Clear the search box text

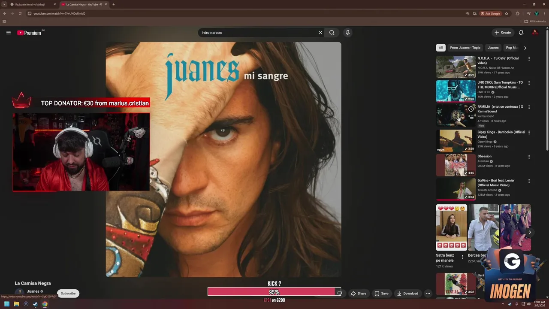(x=320, y=33)
